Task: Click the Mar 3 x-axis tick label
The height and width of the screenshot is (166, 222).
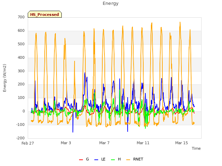Action: click(66, 143)
